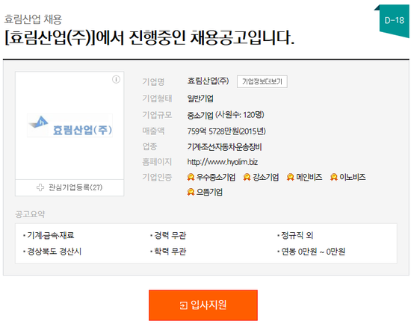411x327 pixels.
Task: Click the 공고요약 section label
Action: 30,214
